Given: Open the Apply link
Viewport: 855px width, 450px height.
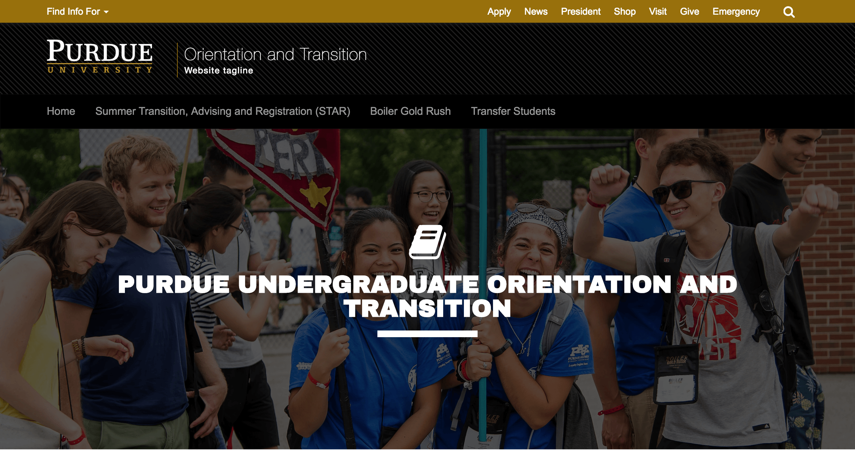Looking at the screenshot, I should 499,12.
